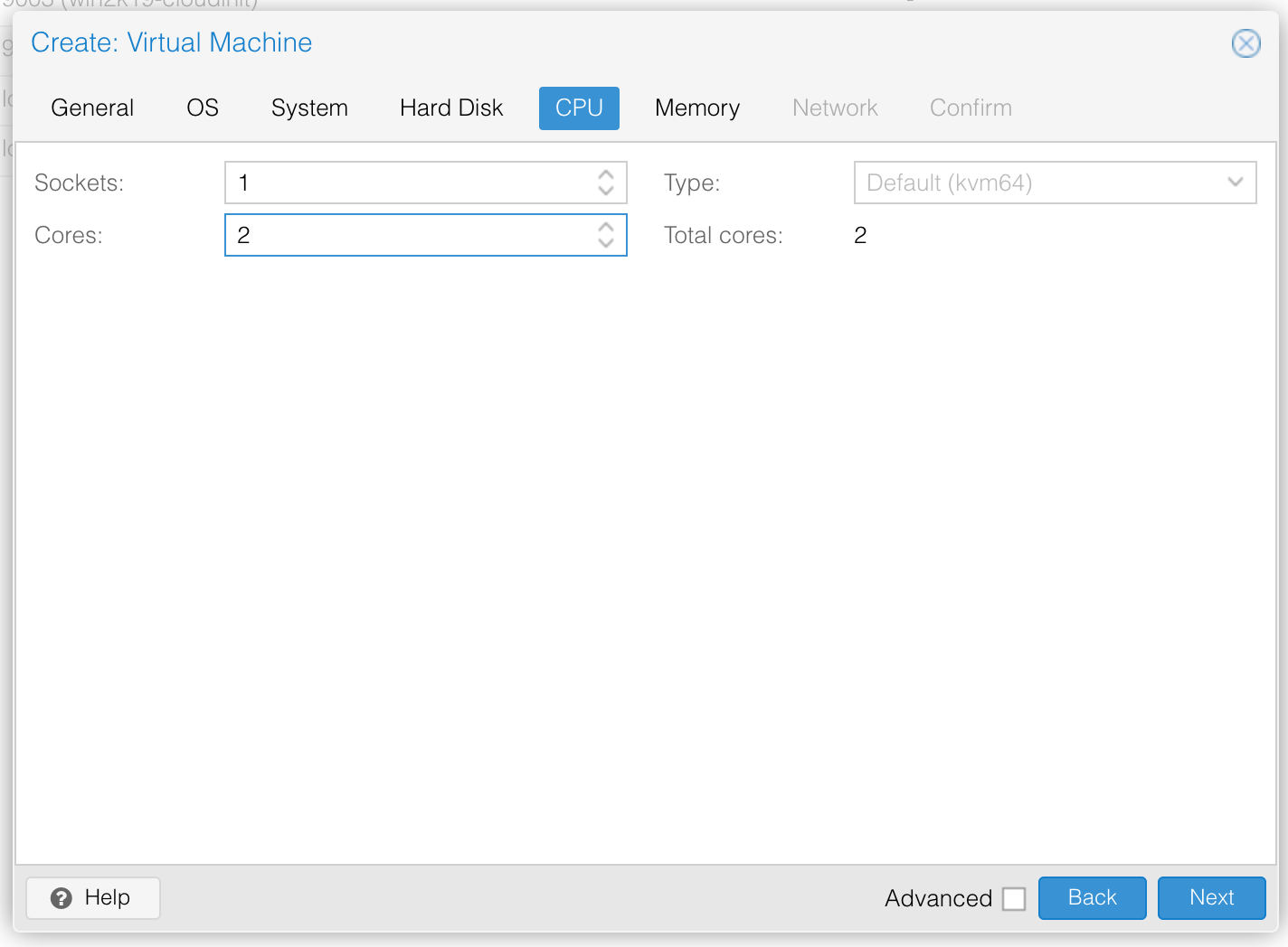Image resolution: width=1288 pixels, height=947 pixels.
Task: Close the Create Virtual Machine dialog
Action: pos(1245,42)
